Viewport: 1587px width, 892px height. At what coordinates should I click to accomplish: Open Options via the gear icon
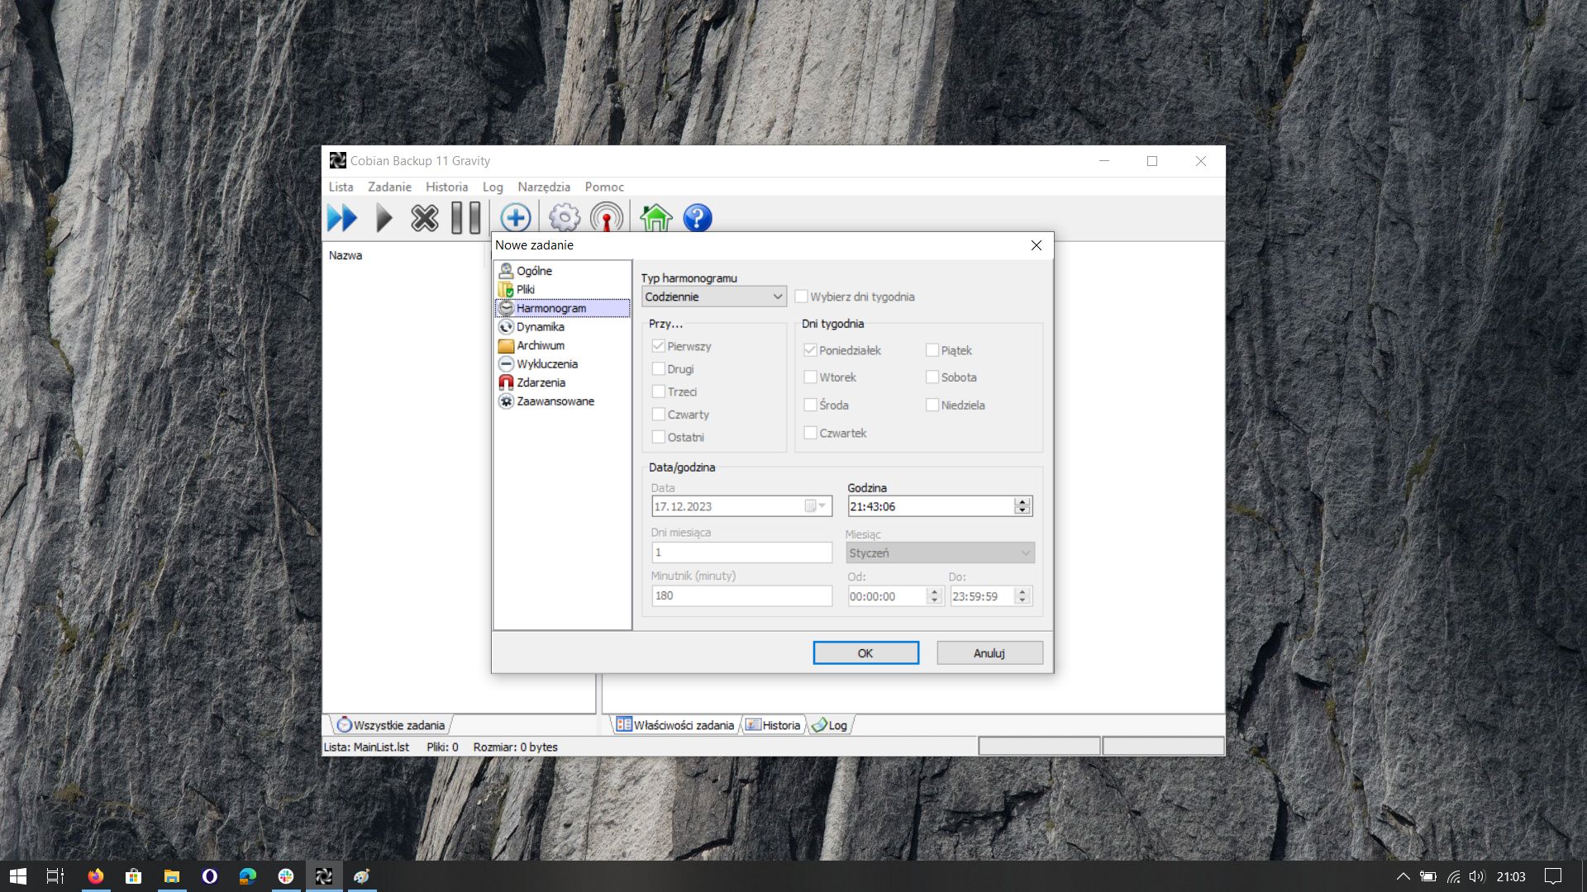pos(565,219)
